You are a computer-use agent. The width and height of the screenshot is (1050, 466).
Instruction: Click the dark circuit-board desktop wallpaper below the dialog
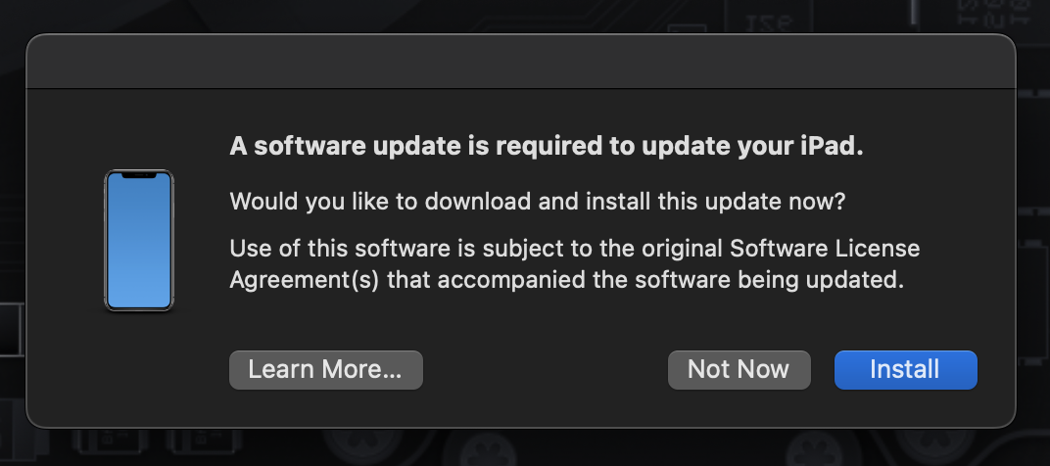(525, 447)
